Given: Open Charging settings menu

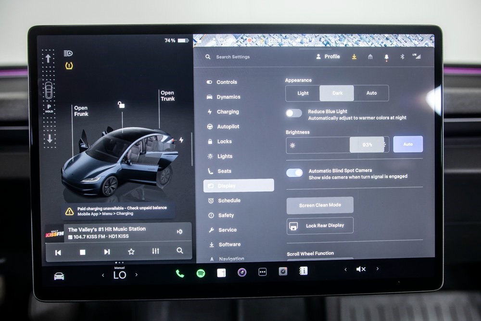Looking at the screenshot, I should point(223,112).
